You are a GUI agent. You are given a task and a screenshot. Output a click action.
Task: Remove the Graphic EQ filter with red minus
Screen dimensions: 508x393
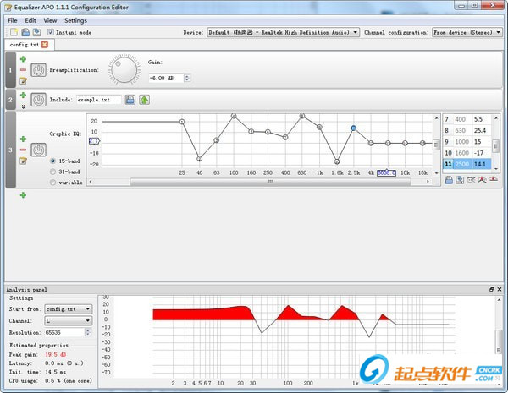tap(23, 150)
